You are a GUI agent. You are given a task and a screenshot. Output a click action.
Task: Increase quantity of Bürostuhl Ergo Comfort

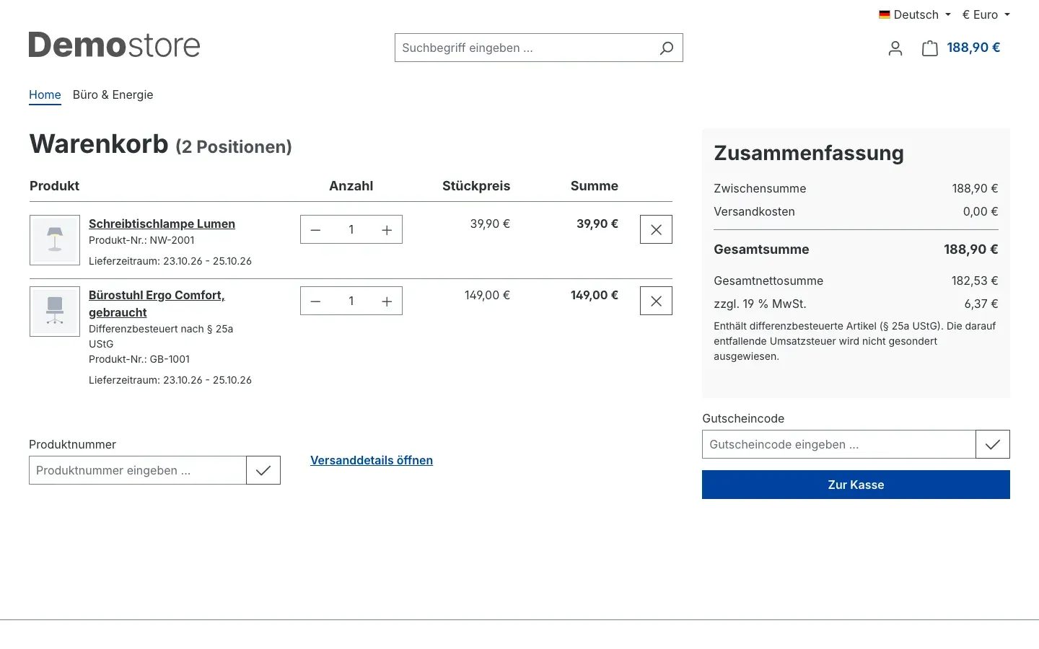click(x=387, y=301)
